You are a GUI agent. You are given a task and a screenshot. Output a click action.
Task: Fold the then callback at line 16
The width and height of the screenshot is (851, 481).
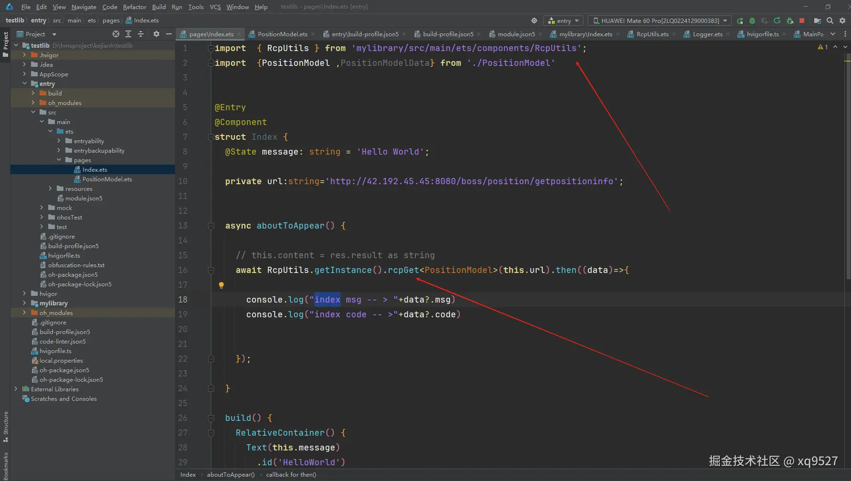pyautogui.click(x=211, y=270)
